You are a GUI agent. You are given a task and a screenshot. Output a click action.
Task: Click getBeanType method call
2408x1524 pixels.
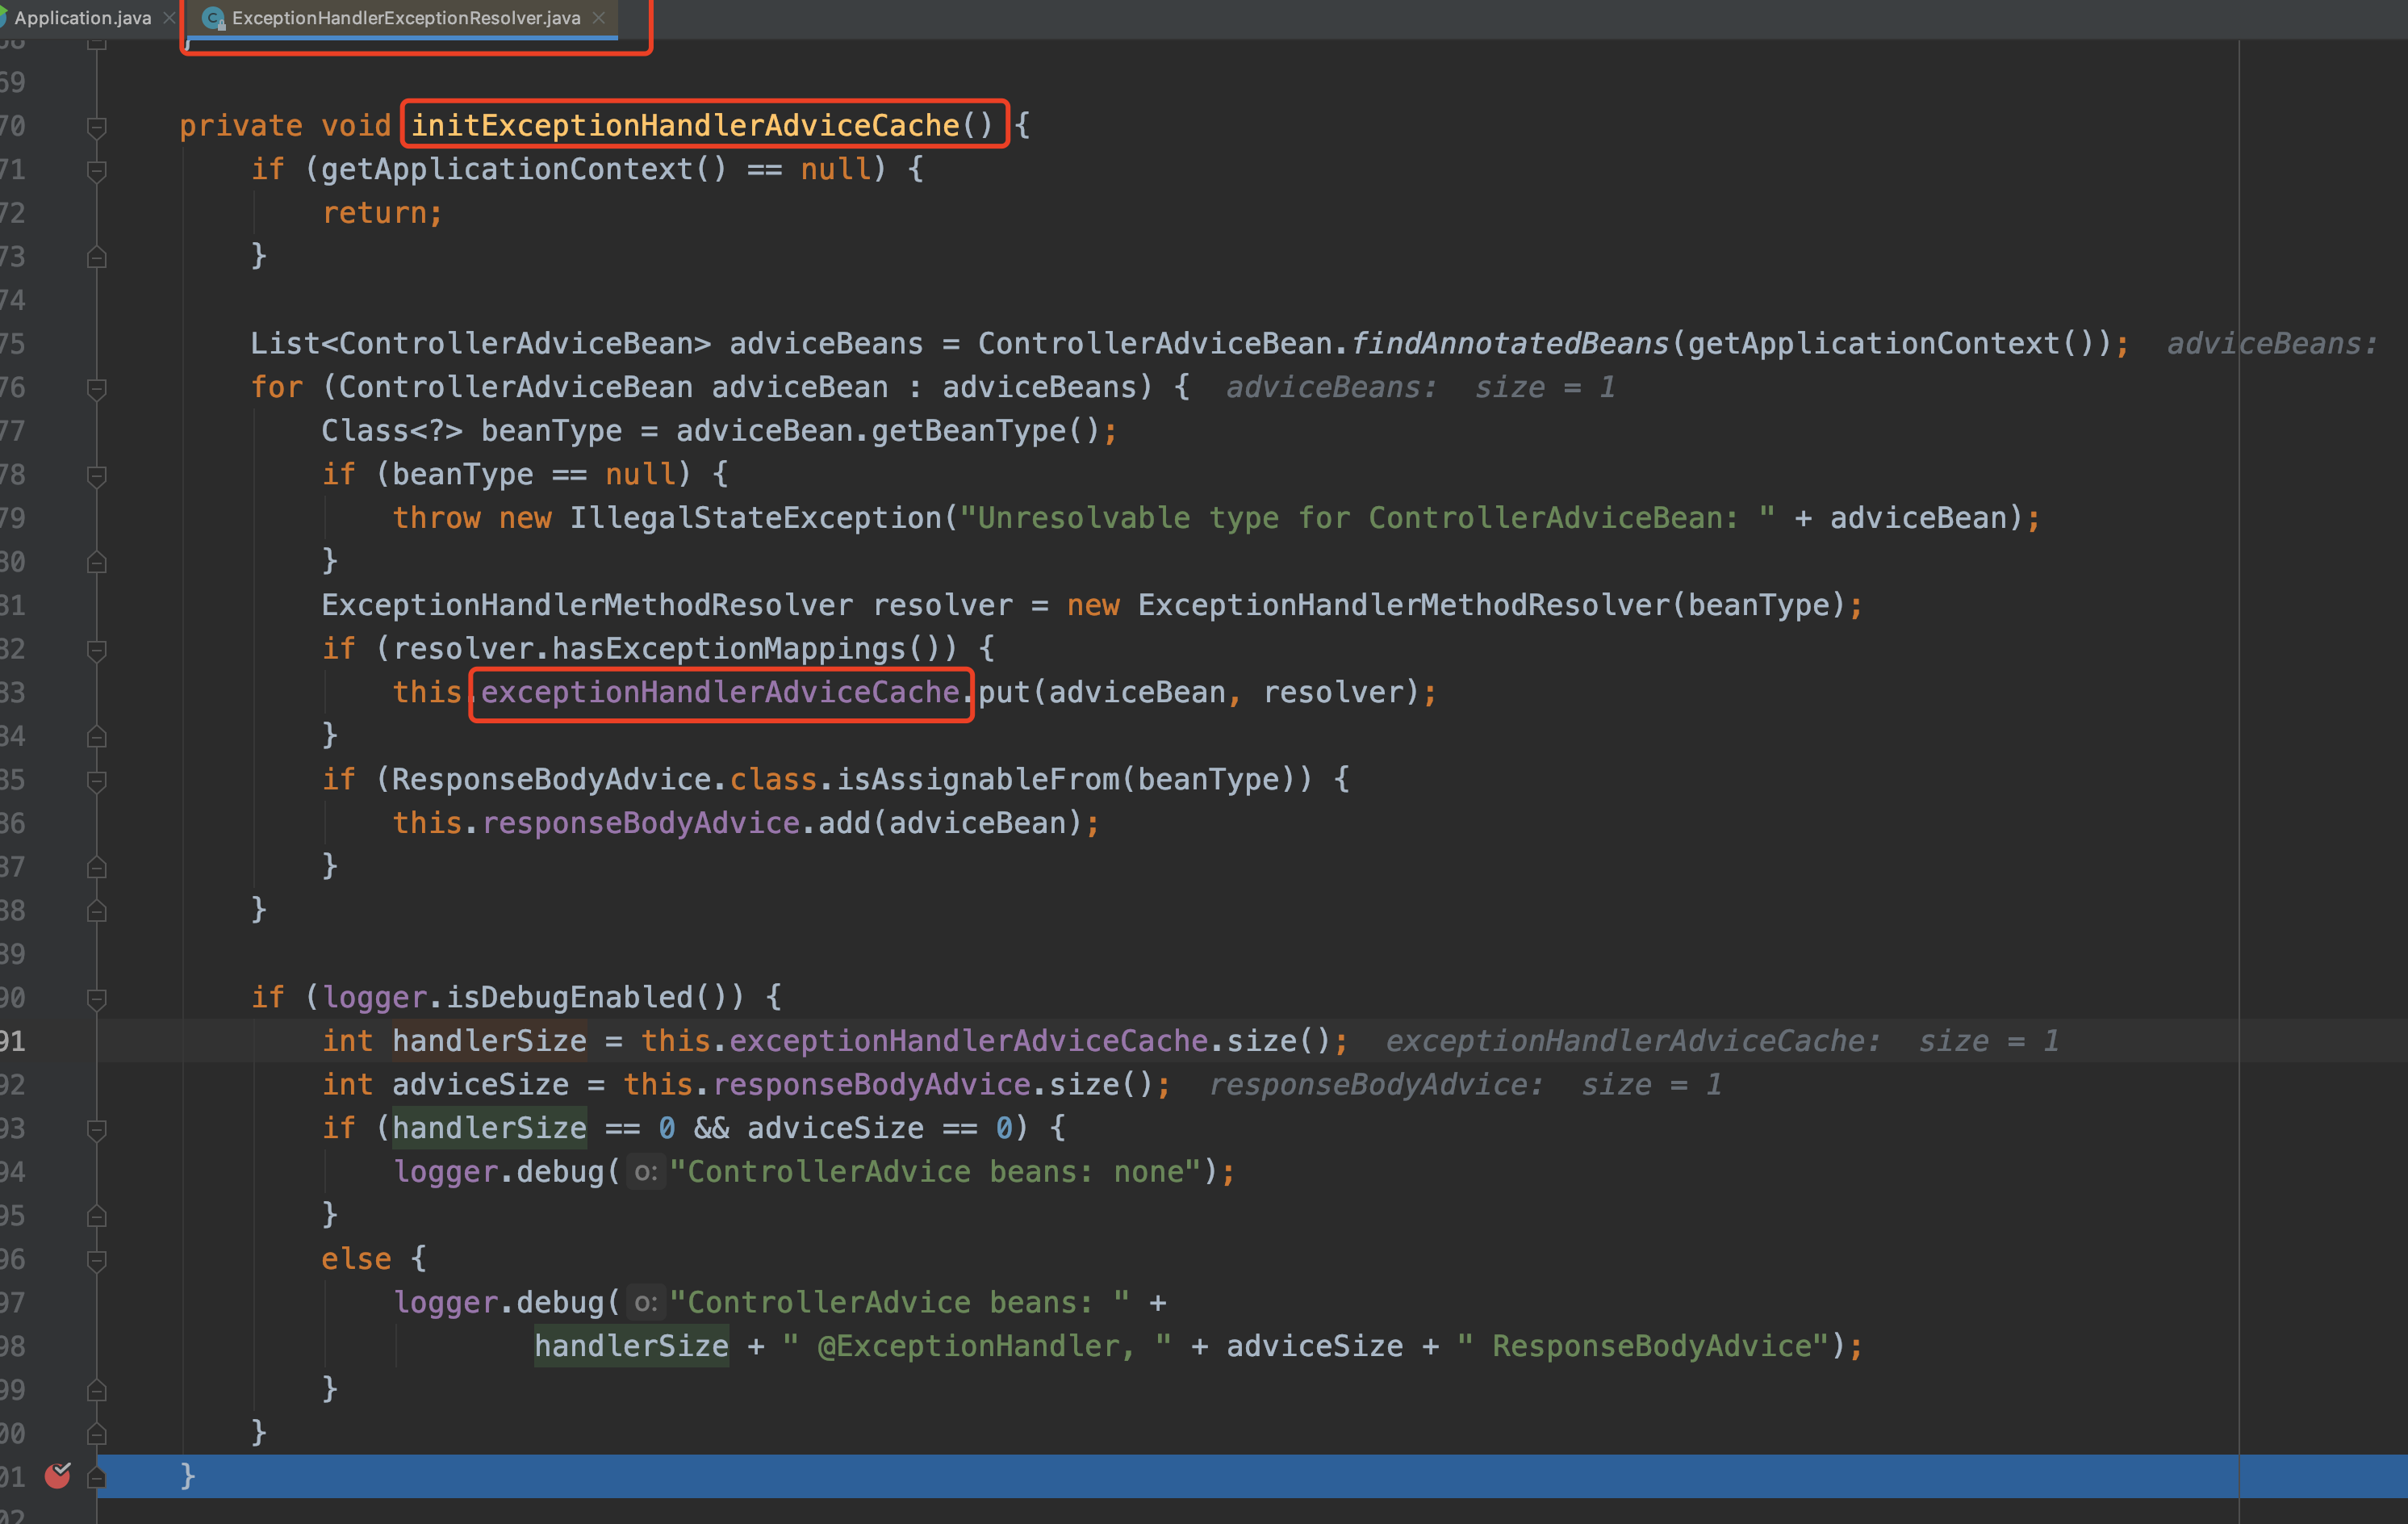[x=968, y=430]
